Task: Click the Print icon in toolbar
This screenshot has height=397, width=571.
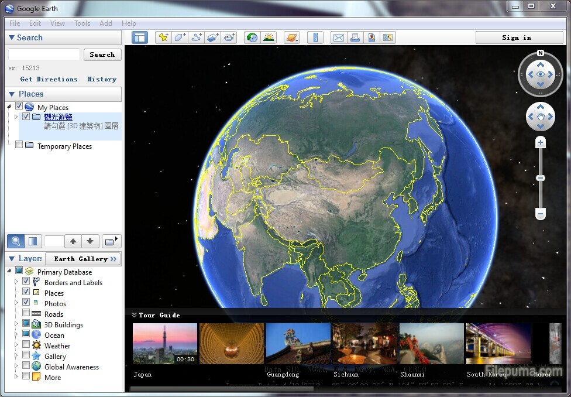Action: 355,37
